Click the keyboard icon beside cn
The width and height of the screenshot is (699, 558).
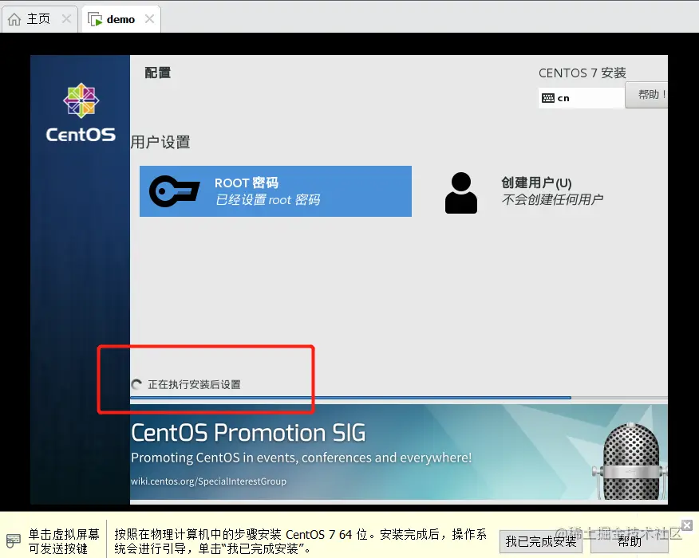pyautogui.click(x=548, y=98)
